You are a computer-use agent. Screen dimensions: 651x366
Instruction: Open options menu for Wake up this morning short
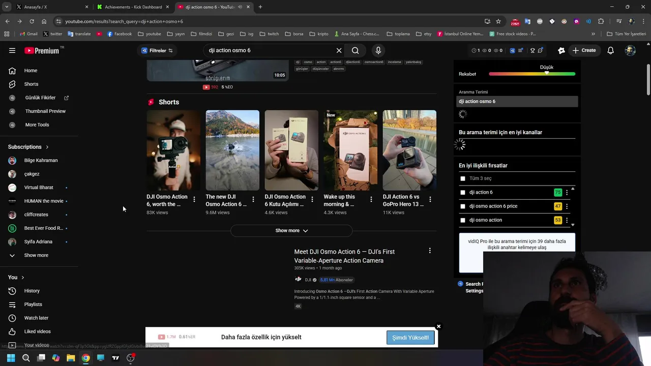(x=371, y=199)
